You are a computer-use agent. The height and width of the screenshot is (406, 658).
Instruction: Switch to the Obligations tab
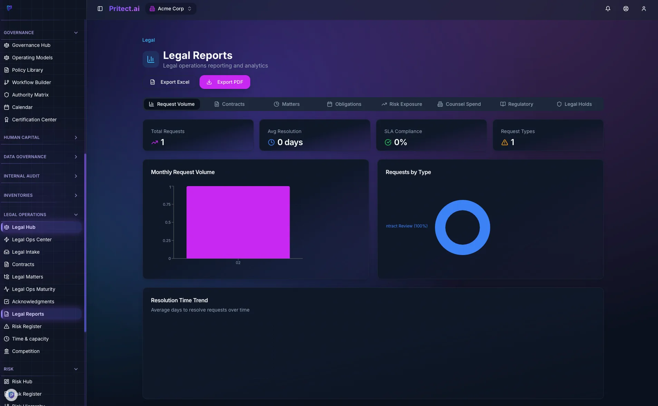click(344, 104)
